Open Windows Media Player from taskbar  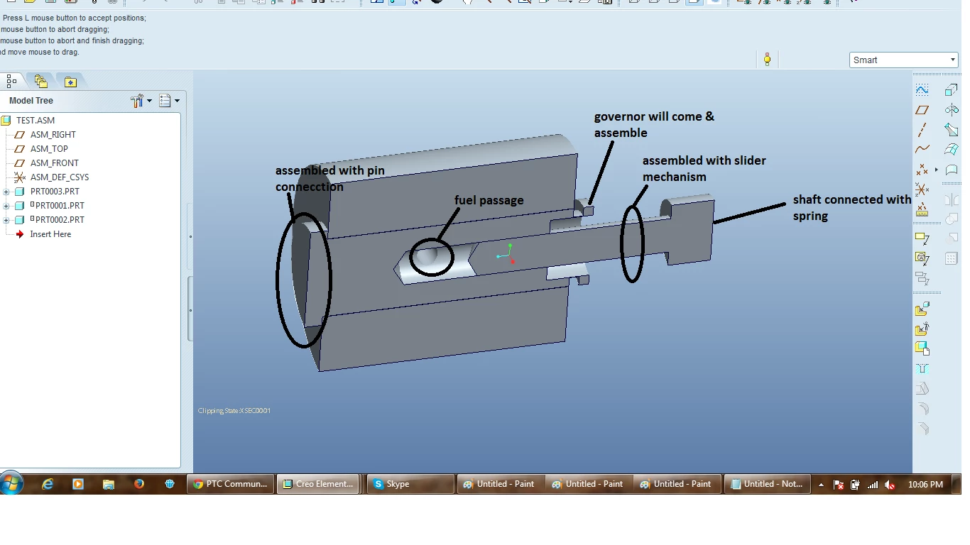click(x=78, y=484)
